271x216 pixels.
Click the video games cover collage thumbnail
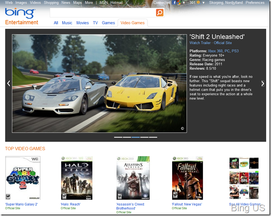[x=244, y=178]
